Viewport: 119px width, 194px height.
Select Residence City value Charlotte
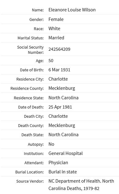pos(58,79)
